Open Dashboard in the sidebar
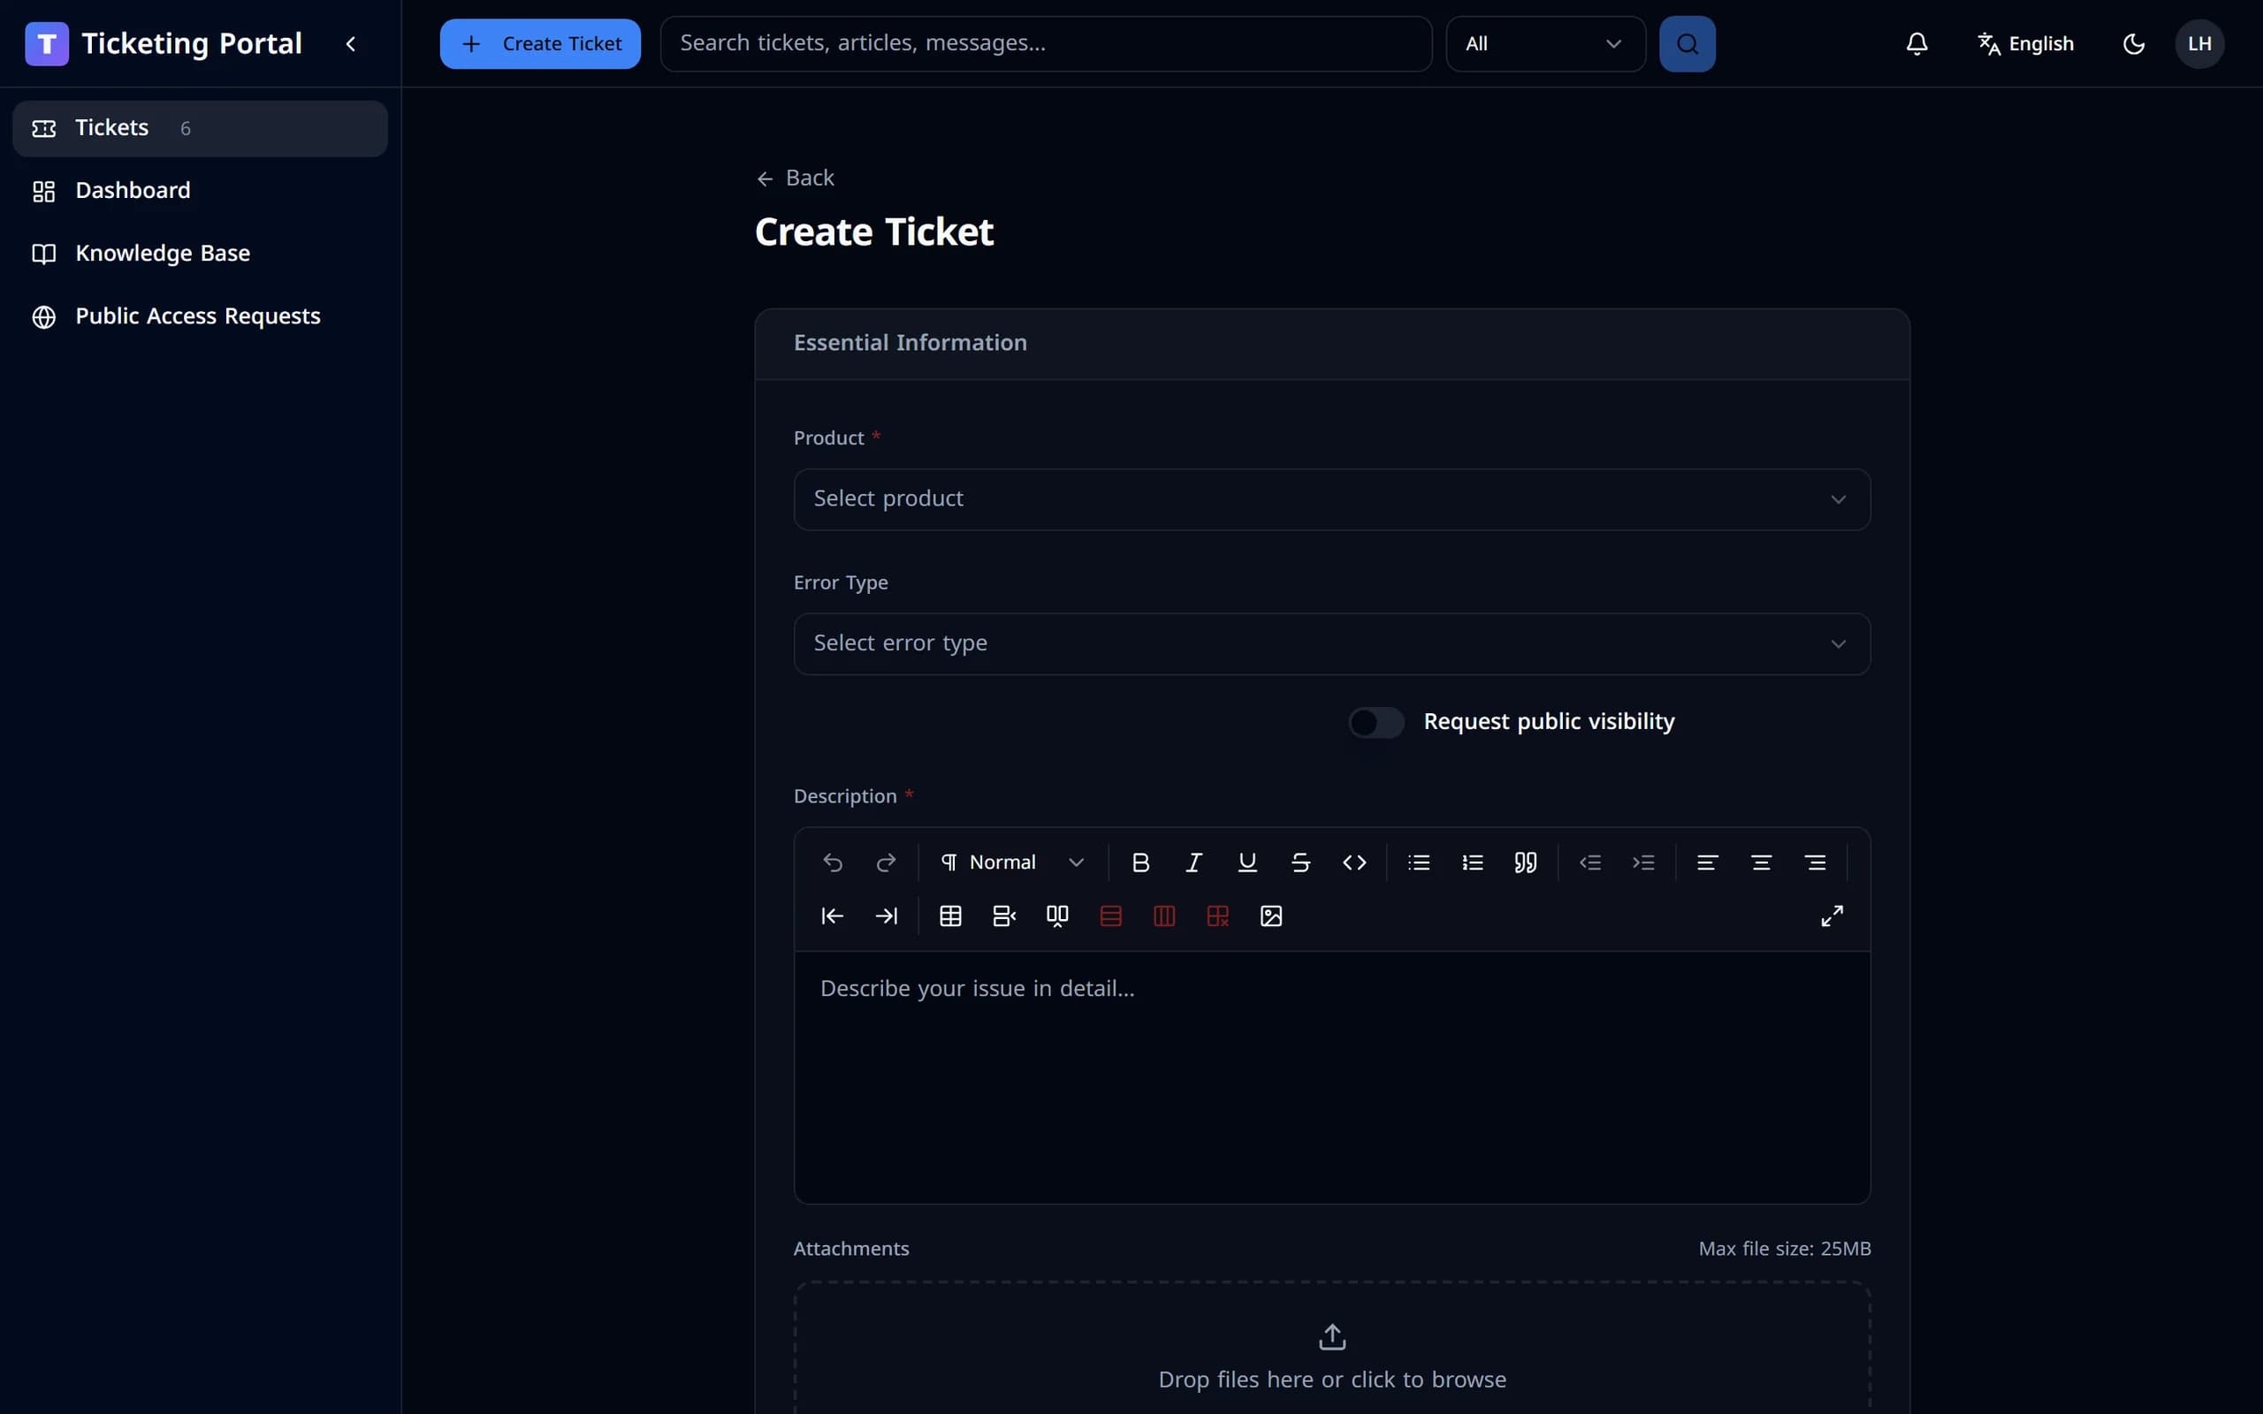This screenshot has height=1414, width=2263. [200, 191]
